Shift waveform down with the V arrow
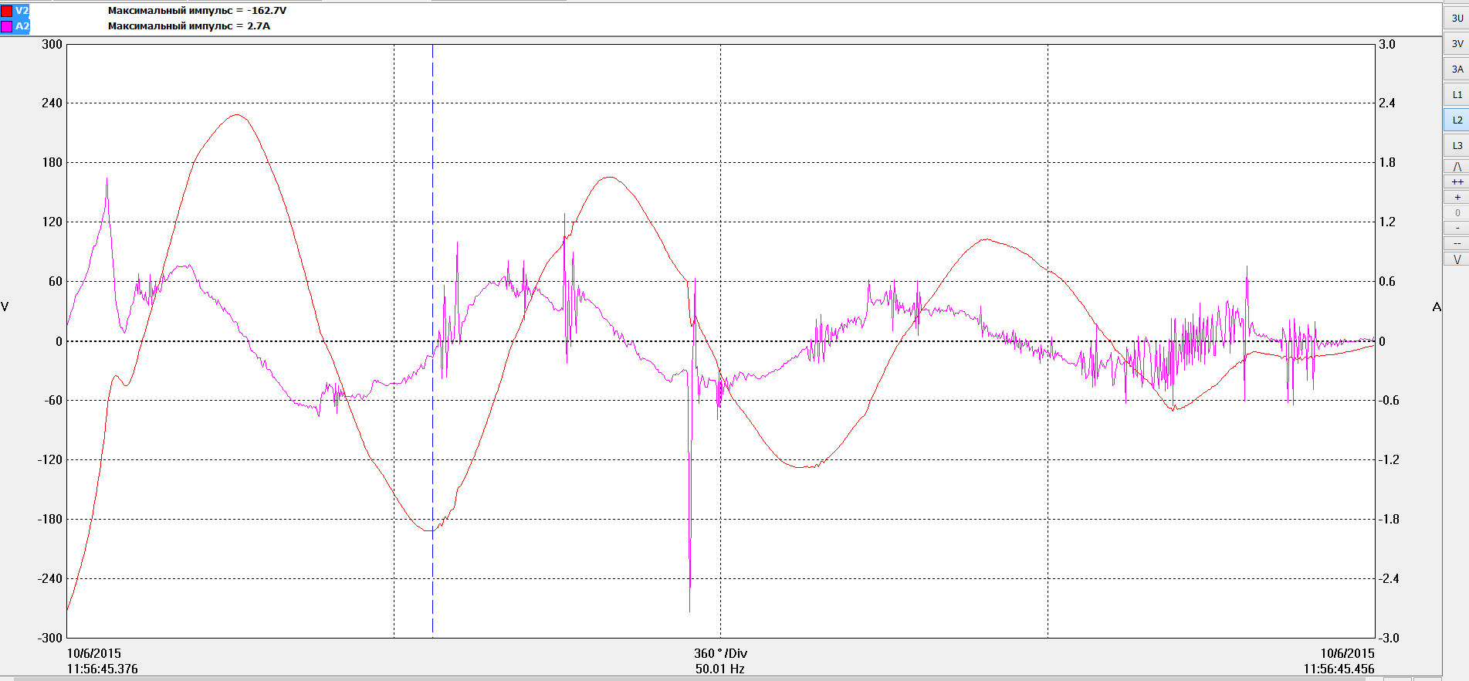The height and width of the screenshot is (681, 1469). [1457, 259]
